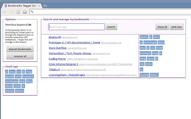The height and width of the screenshot is (119, 191).
Task: Click business tag on VentureBeat row
Action: [145, 53]
